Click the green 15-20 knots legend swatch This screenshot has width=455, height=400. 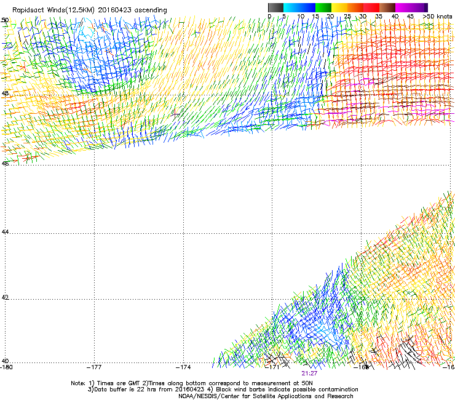(323, 7)
